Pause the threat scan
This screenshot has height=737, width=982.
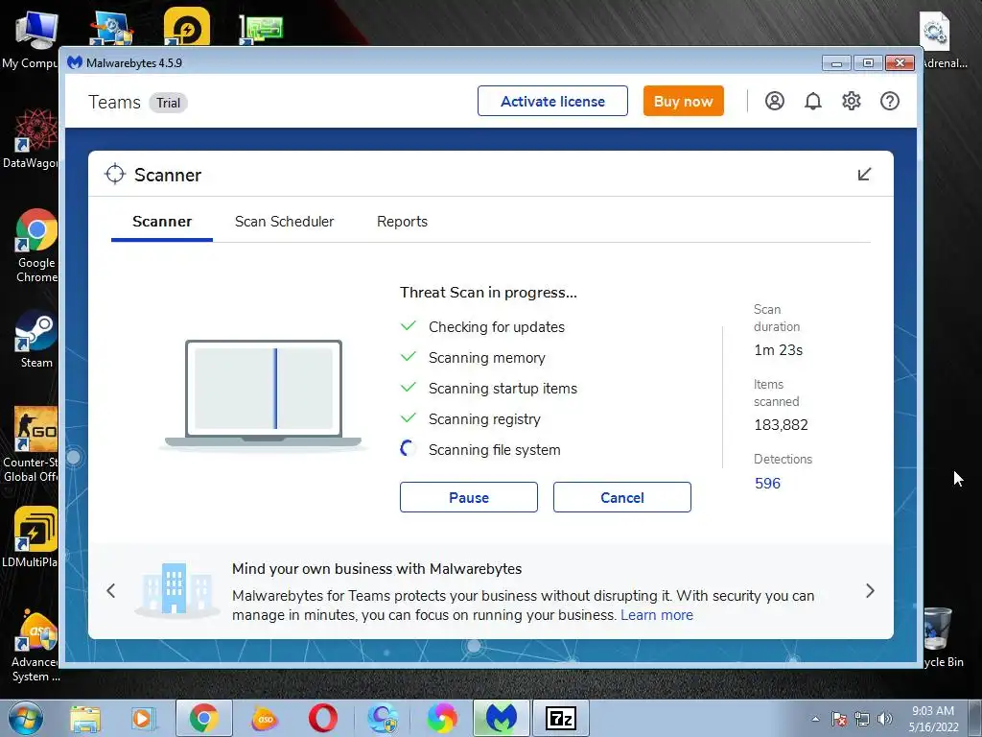pos(468,498)
